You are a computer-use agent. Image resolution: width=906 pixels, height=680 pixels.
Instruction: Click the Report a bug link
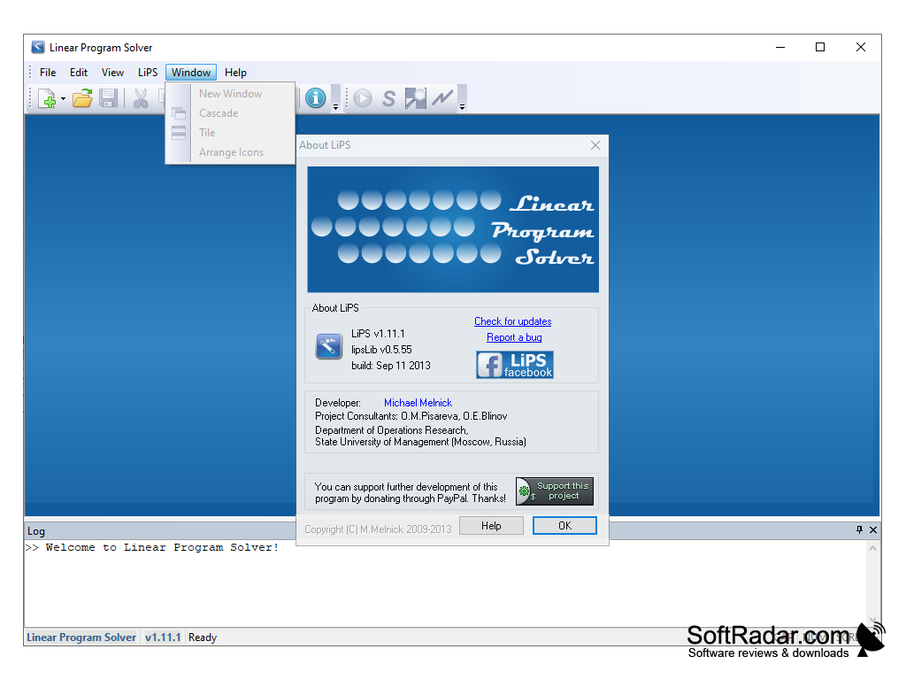point(514,337)
